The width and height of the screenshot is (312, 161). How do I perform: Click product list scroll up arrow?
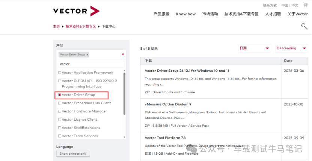(124, 71)
